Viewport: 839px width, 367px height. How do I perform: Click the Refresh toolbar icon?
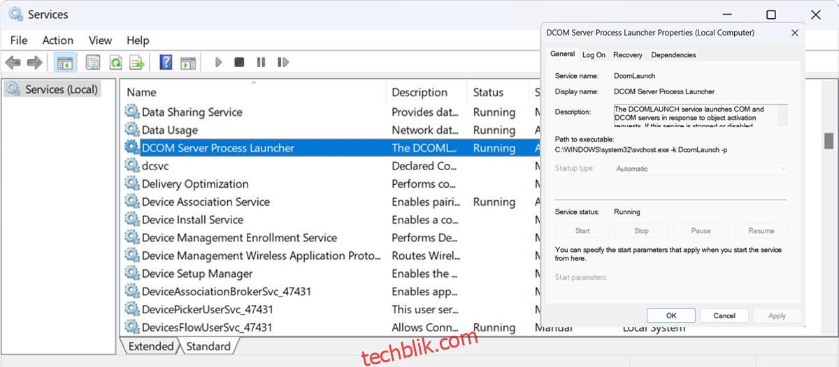click(115, 63)
